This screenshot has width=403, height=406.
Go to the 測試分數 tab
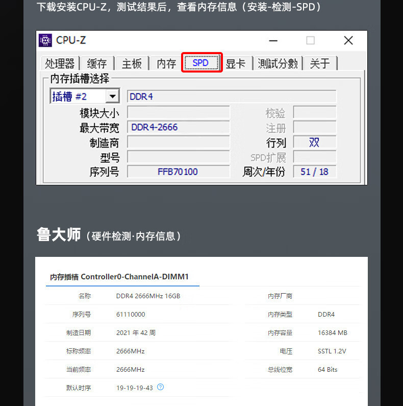tap(278, 63)
